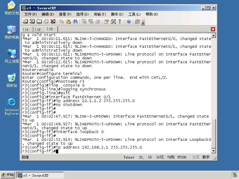The height and width of the screenshot is (179, 239).
Task: Open the 帮助(H) menu
Action: pos(152,14)
